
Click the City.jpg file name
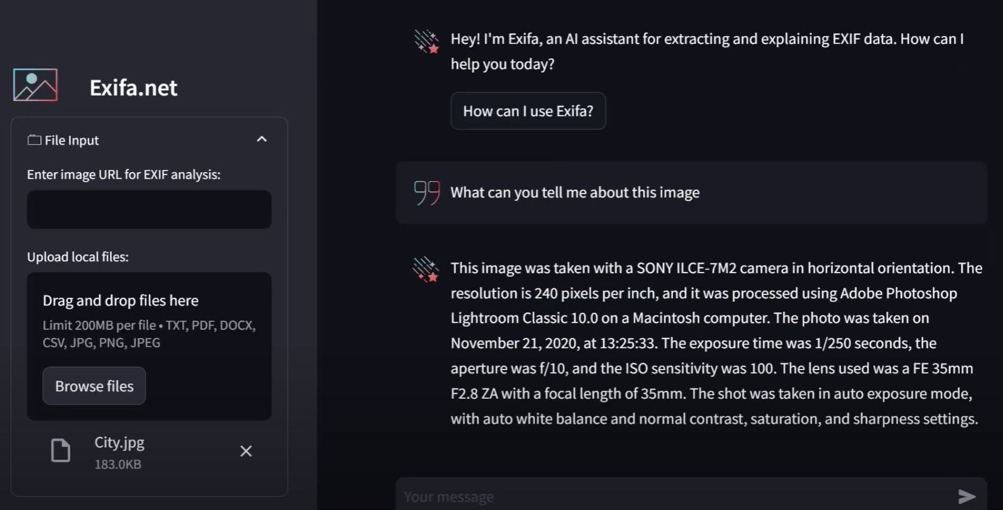pos(119,442)
